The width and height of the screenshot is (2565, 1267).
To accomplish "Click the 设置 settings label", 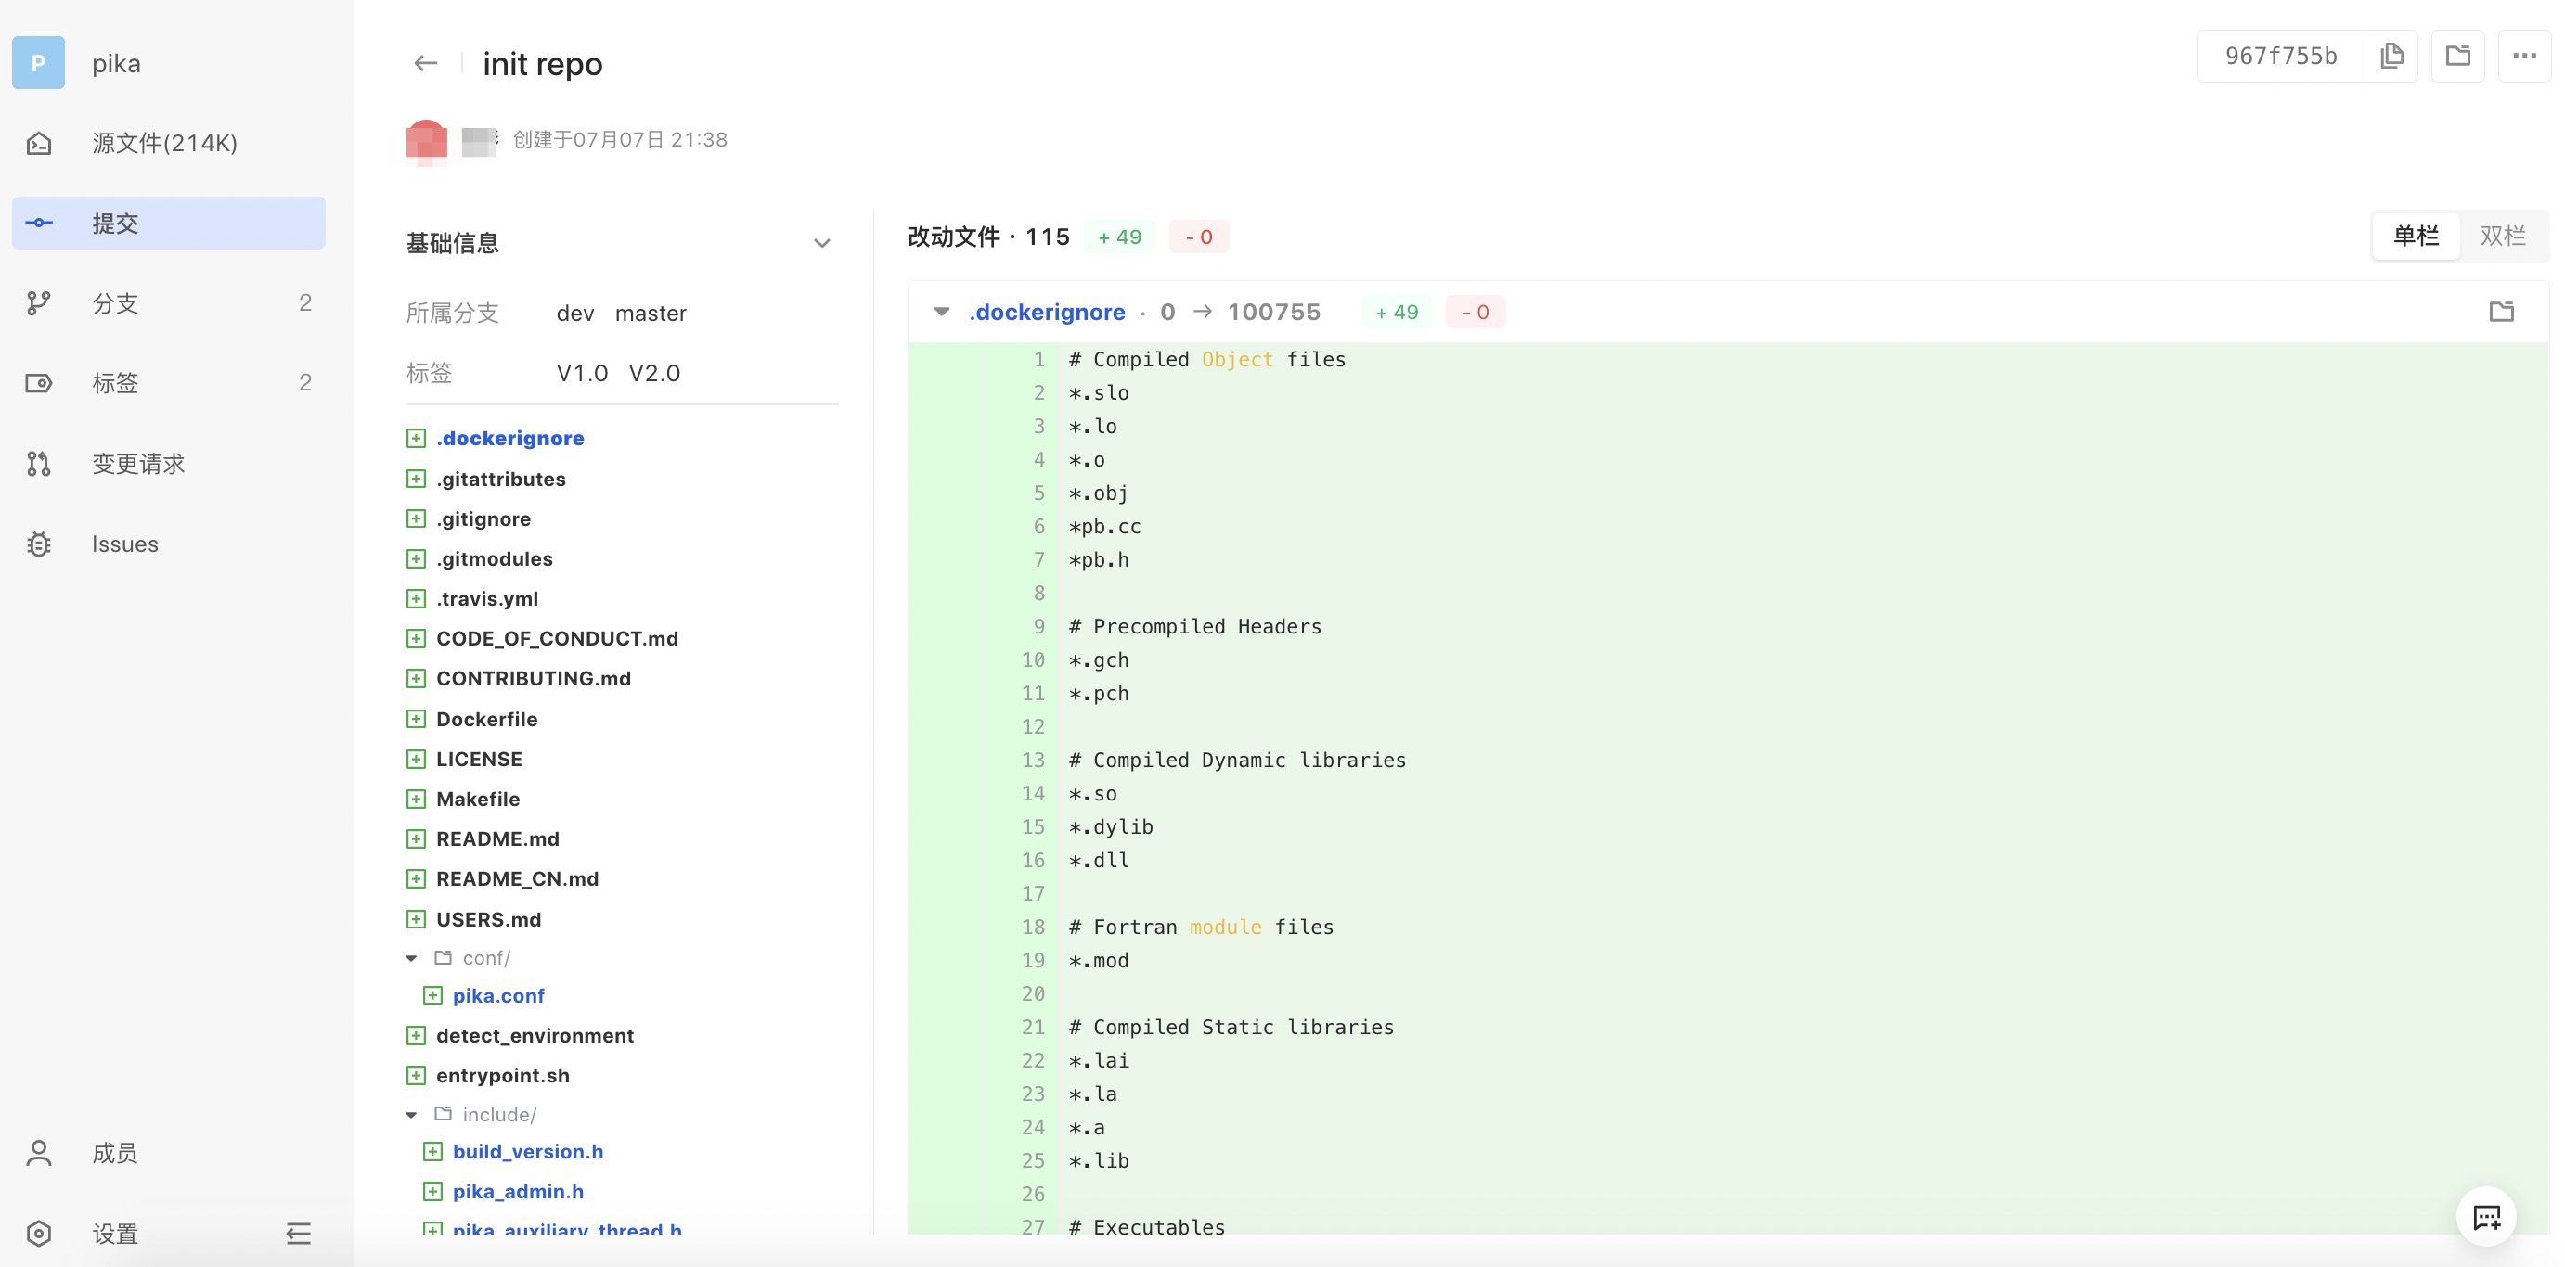I will coord(114,1234).
